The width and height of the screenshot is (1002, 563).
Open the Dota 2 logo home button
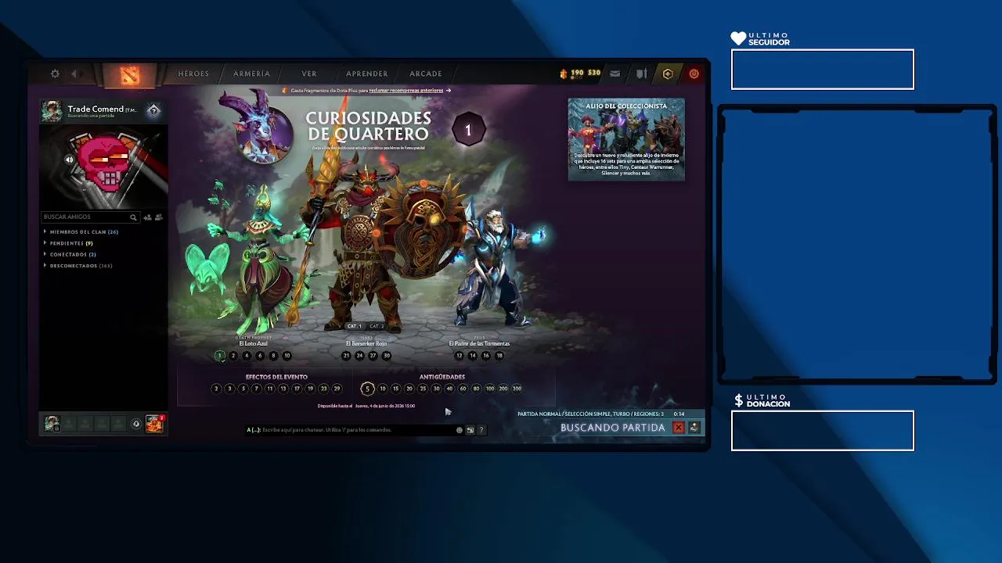coord(129,75)
